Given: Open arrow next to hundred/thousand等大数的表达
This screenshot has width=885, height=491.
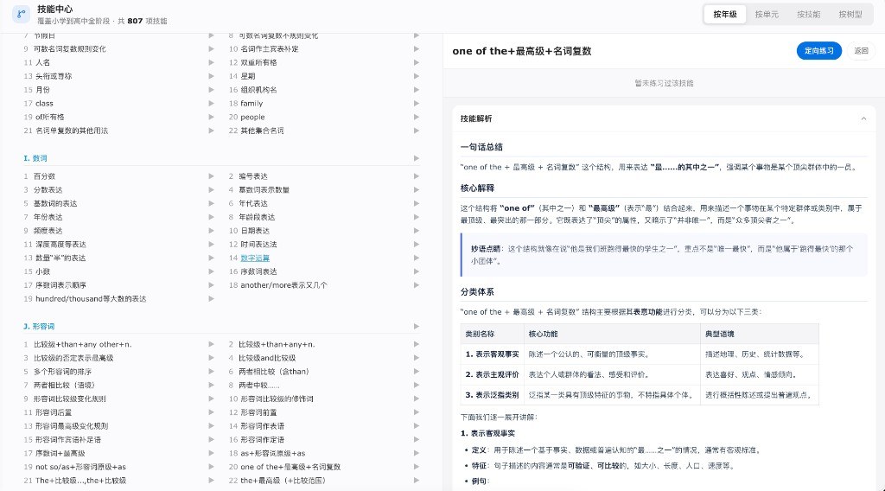Looking at the screenshot, I should tap(211, 298).
